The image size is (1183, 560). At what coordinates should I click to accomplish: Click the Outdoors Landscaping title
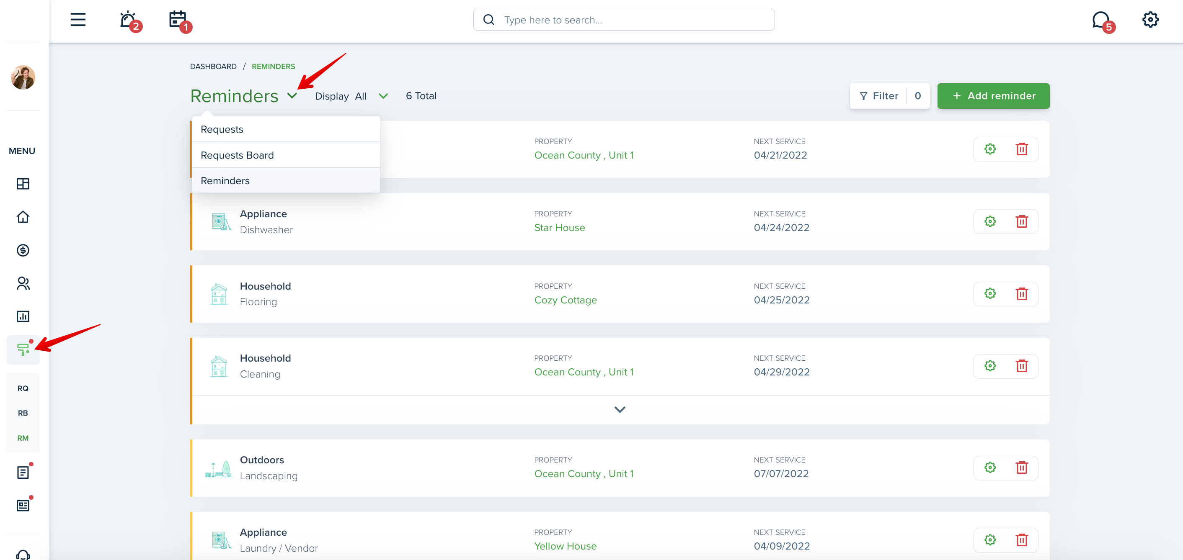pyautogui.click(x=262, y=460)
